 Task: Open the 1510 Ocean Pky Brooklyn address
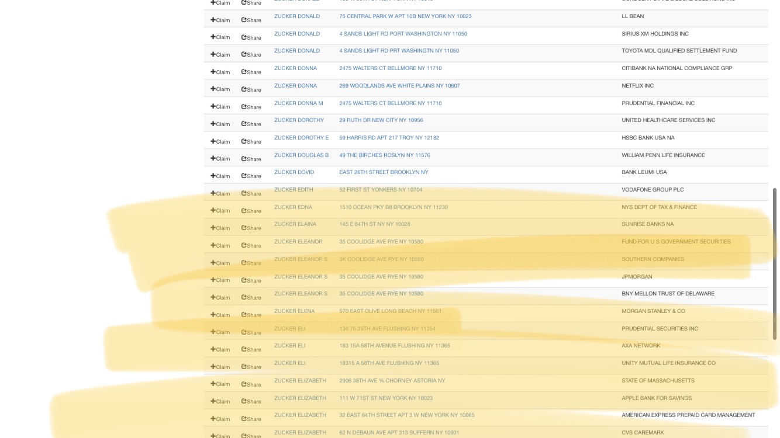(394, 207)
